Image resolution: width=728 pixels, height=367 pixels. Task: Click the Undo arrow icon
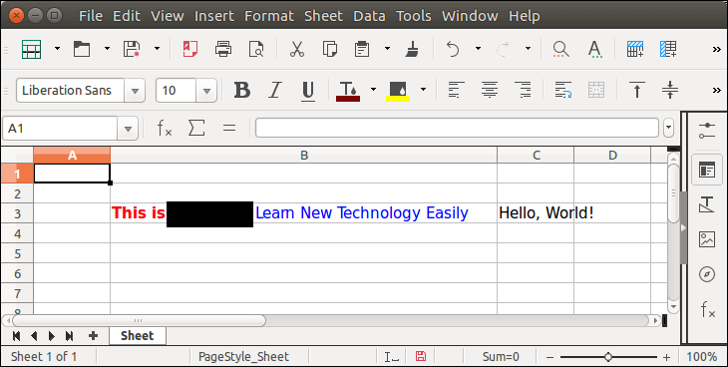click(453, 49)
